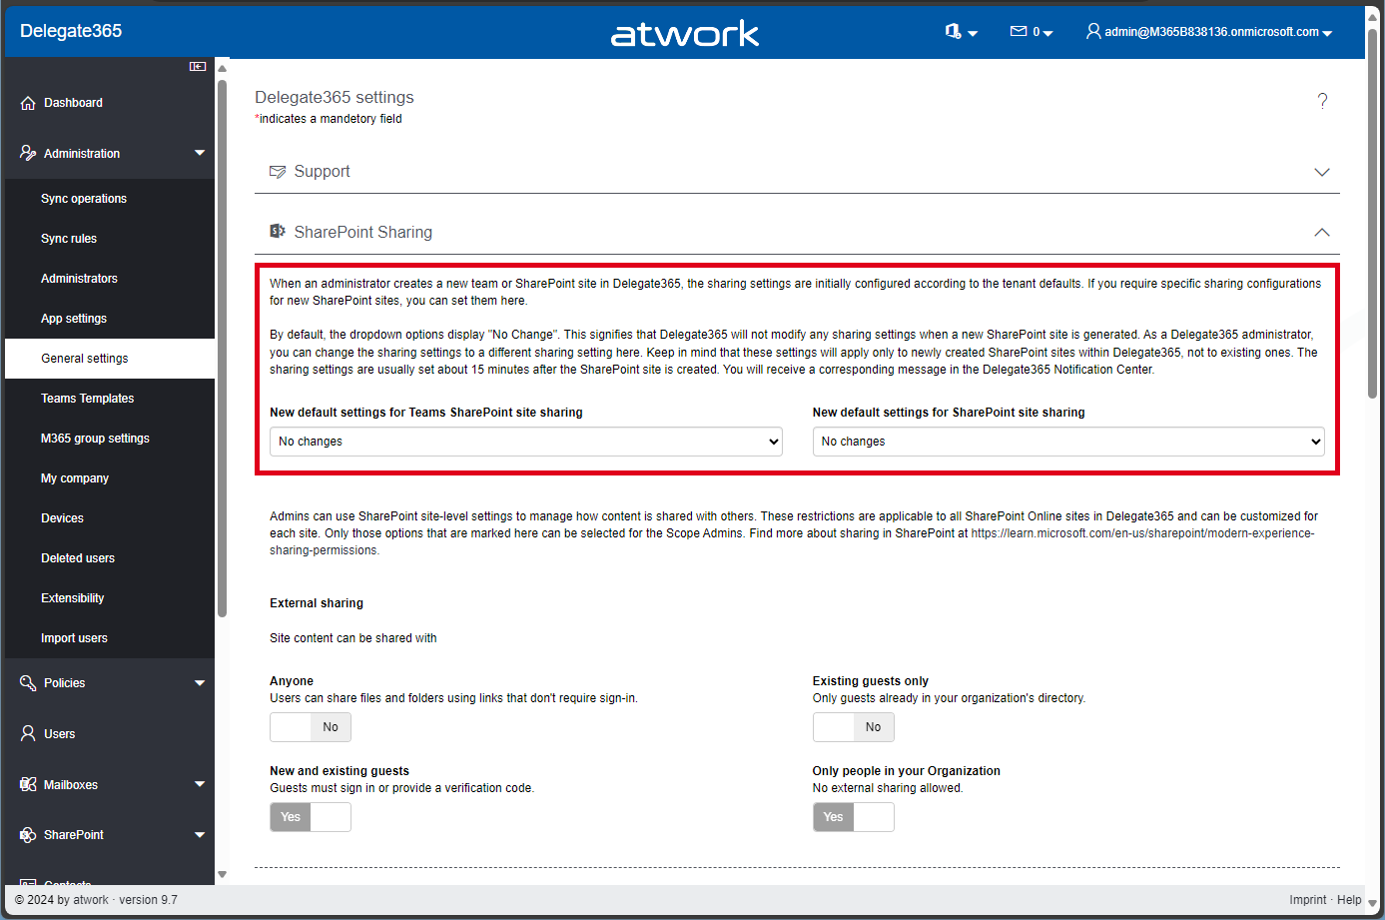
Task: Toggle the Anyone external sharing switch
Action: [x=310, y=727]
